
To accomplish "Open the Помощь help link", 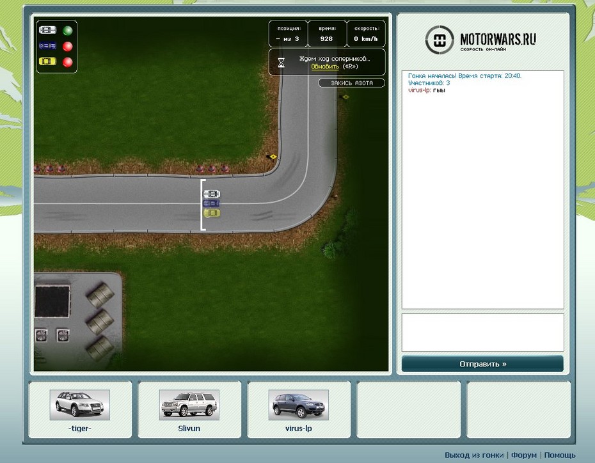I will coord(560,455).
